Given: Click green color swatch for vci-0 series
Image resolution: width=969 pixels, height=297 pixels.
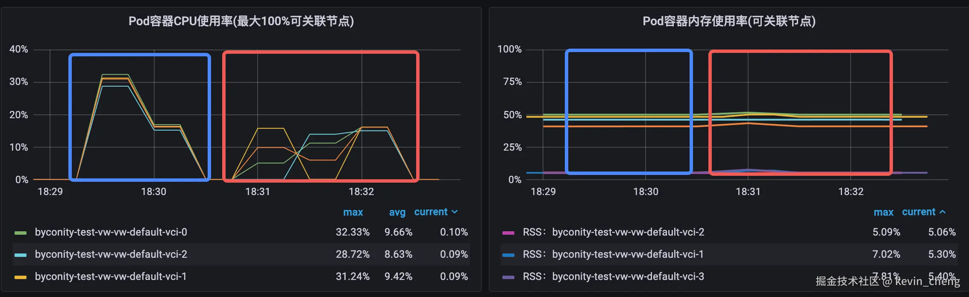Looking at the screenshot, I should click(x=21, y=233).
